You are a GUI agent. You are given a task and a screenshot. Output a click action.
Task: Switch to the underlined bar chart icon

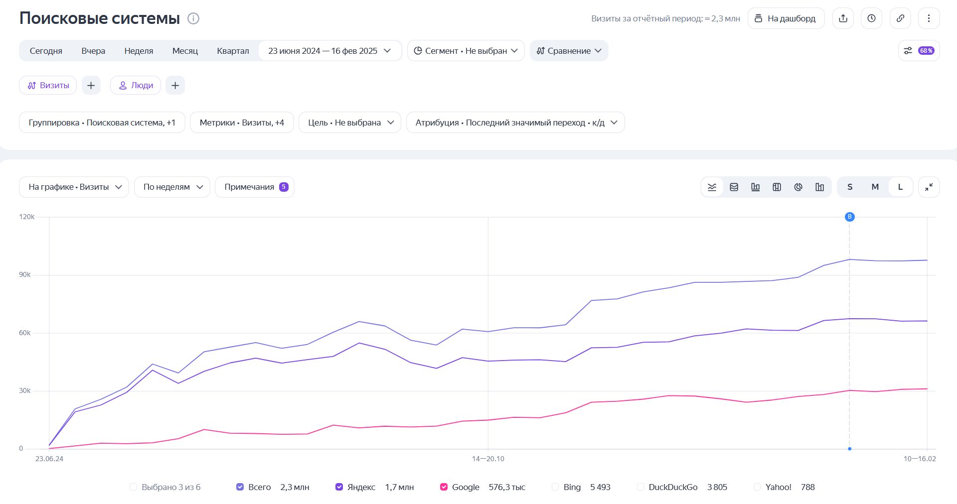tap(755, 187)
